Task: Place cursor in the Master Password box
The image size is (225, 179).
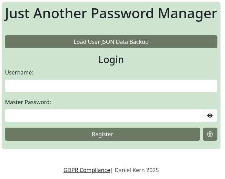Action: 104,116
